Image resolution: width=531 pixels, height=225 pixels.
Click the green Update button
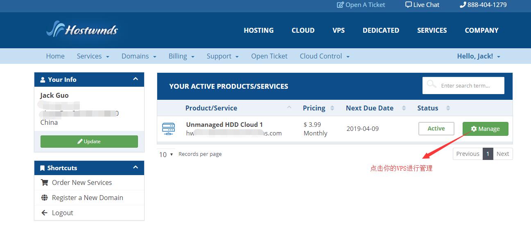[89, 142]
